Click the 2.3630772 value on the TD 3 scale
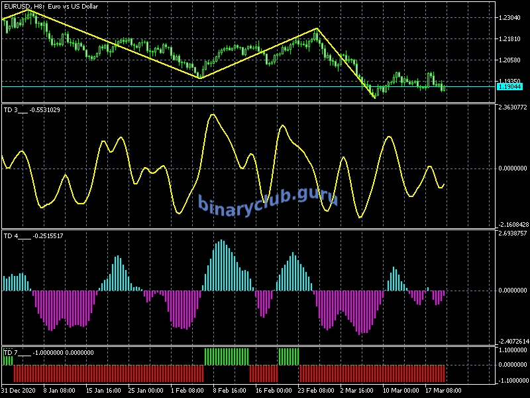The image size is (530, 398). click(512, 107)
